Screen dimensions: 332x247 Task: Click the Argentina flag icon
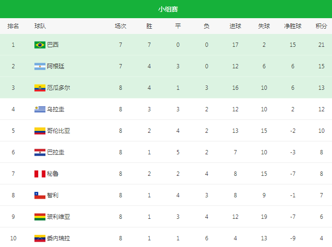tap(40, 66)
